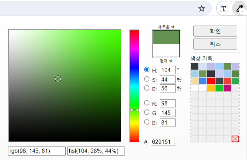Click the circular picker marker in the gradient

[58, 79]
